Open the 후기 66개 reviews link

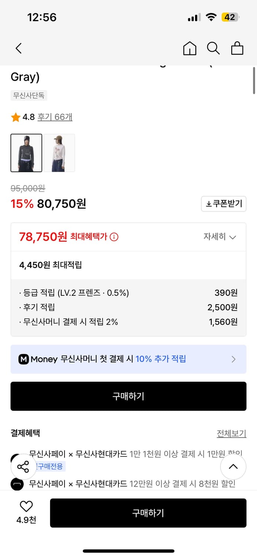pos(55,117)
